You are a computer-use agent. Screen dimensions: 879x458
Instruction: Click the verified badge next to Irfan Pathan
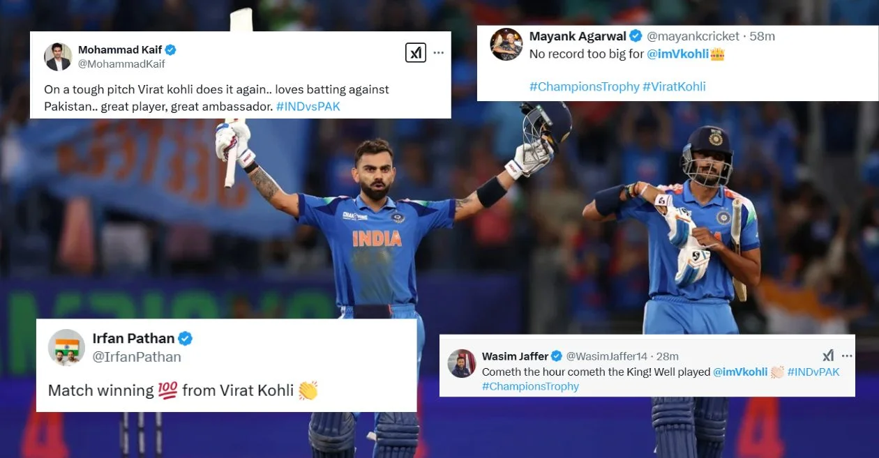tap(185, 339)
